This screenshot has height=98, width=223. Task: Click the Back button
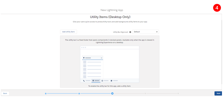[x=5, y=93]
